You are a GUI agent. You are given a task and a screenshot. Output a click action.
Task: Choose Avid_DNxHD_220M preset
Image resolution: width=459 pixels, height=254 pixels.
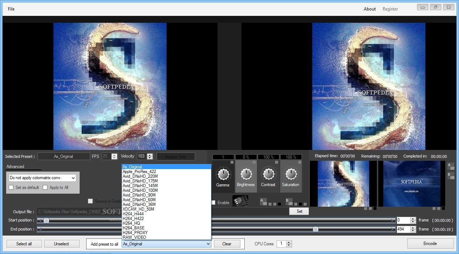(167, 176)
